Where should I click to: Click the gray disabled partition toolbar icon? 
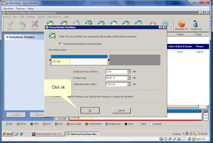[x=76, y=23]
